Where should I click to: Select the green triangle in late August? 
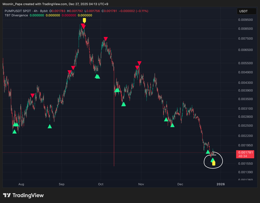[x=50, y=126]
